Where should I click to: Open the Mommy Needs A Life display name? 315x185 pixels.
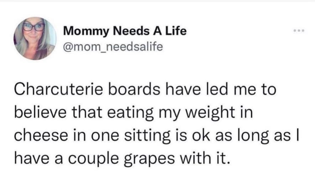click(125, 31)
